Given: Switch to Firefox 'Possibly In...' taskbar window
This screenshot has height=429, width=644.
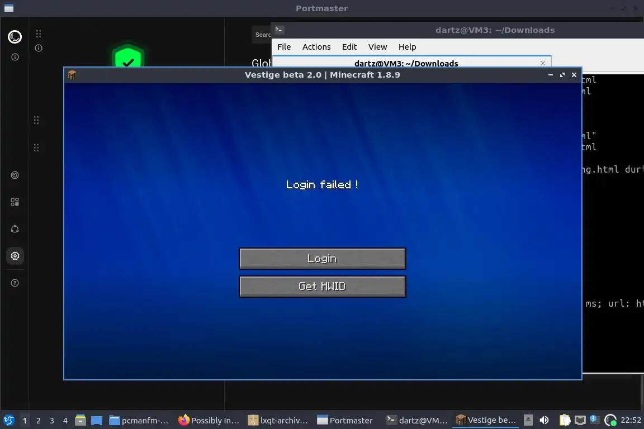Looking at the screenshot, I should pyautogui.click(x=209, y=420).
